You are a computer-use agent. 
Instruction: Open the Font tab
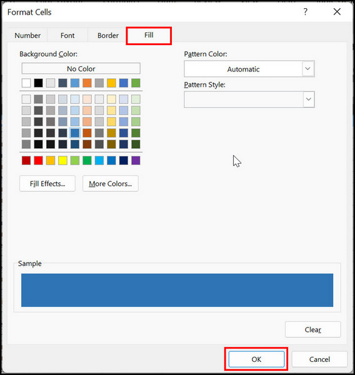click(x=67, y=36)
